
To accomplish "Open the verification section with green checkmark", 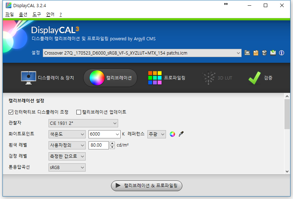I will (260, 78).
